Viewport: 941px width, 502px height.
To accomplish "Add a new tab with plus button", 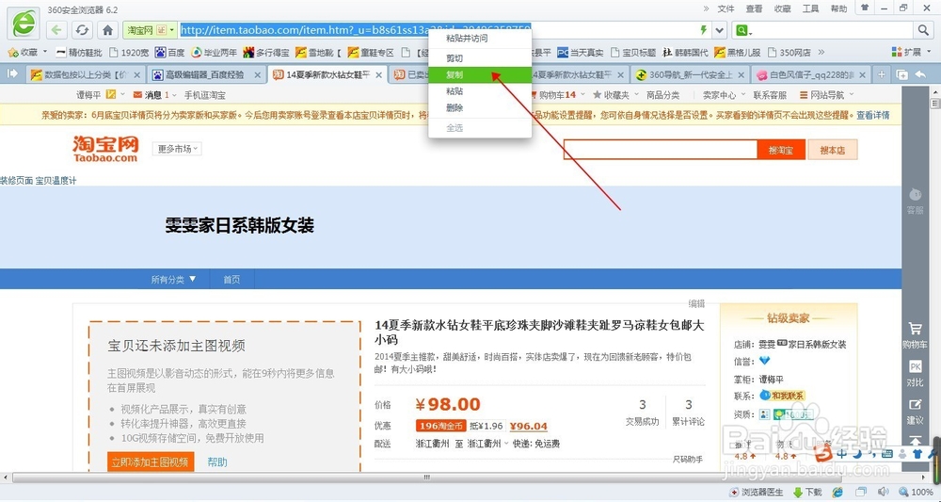I will [x=882, y=74].
